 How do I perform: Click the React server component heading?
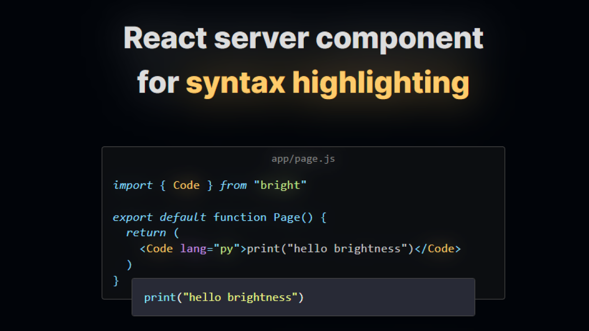pyautogui.click(x=304, y=38)
